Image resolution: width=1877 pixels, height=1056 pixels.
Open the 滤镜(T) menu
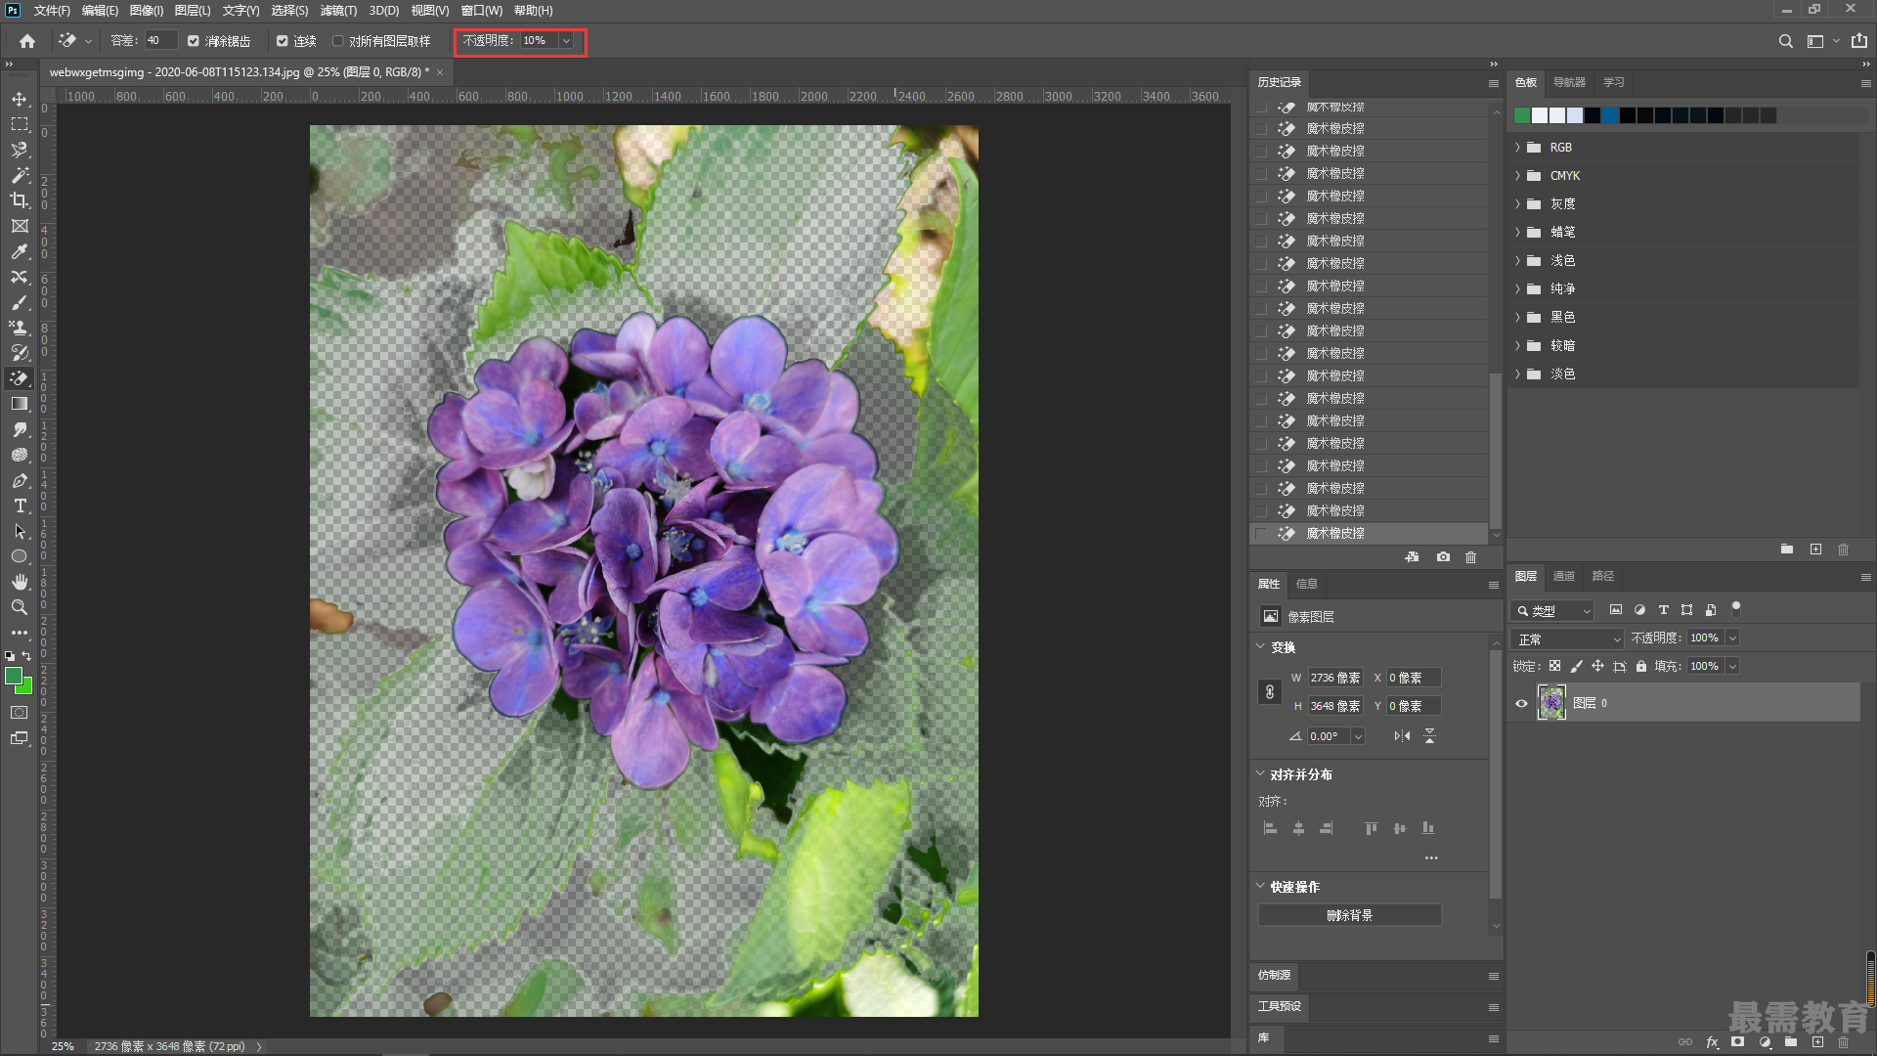pyautogui.click(x=339, y=10)
